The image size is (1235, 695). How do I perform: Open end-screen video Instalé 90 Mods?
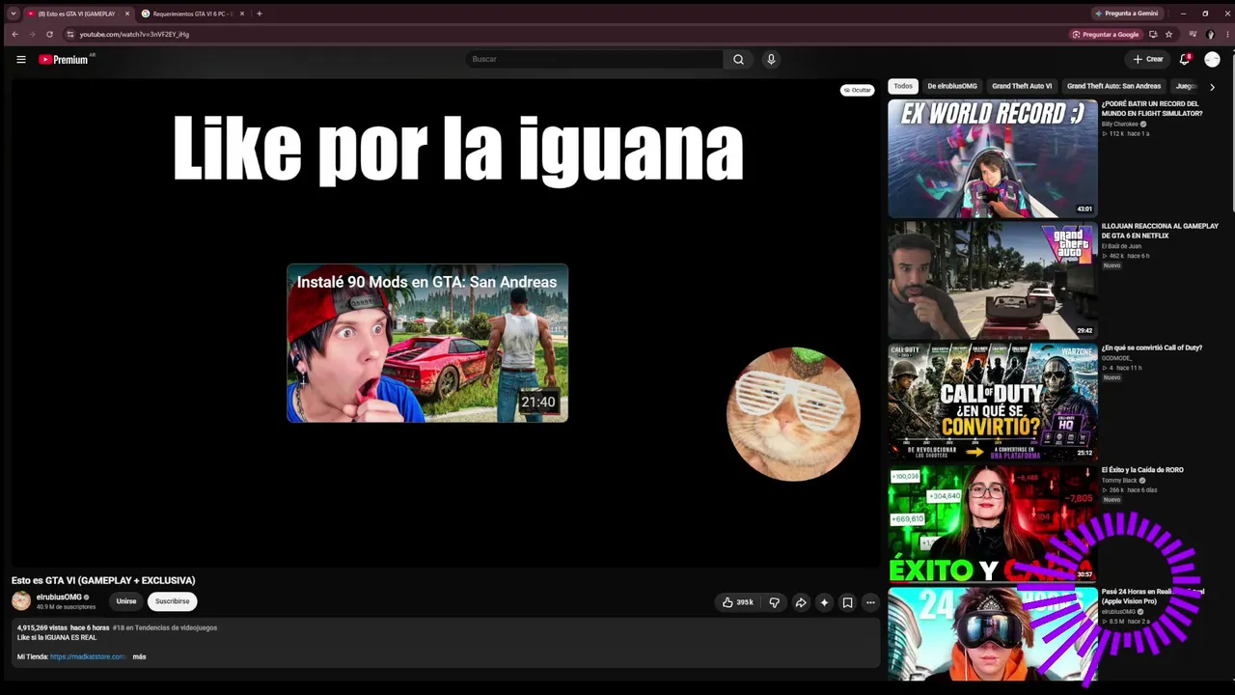[x=427, y=343]
